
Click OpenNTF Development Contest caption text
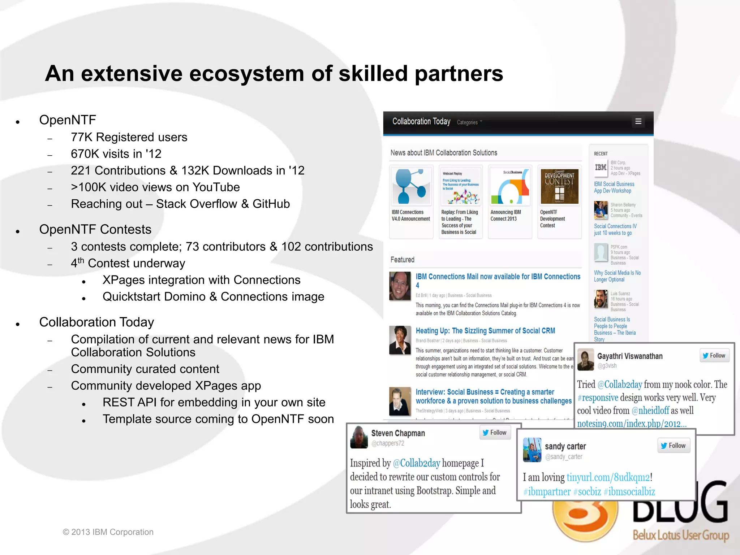click(552, 219)
